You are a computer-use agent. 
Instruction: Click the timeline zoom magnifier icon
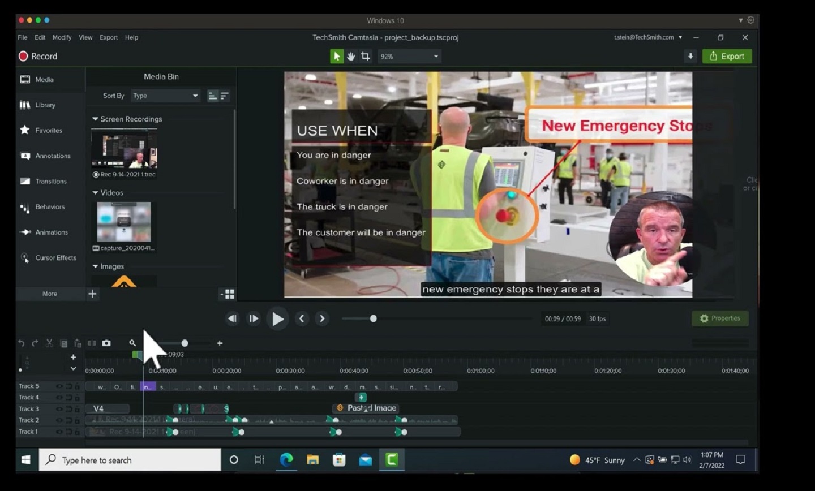click(132, 343)
